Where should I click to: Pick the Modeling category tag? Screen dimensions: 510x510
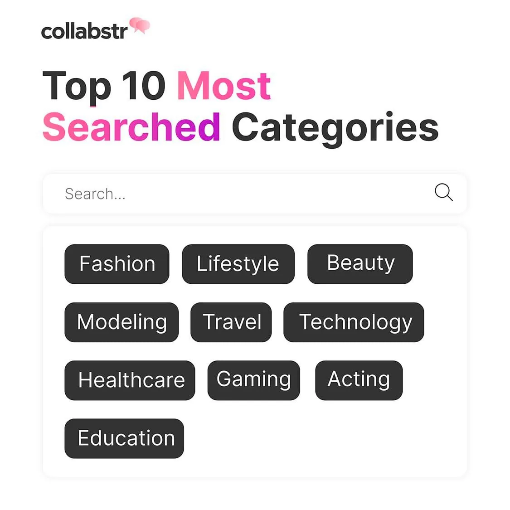click(121, 322)
